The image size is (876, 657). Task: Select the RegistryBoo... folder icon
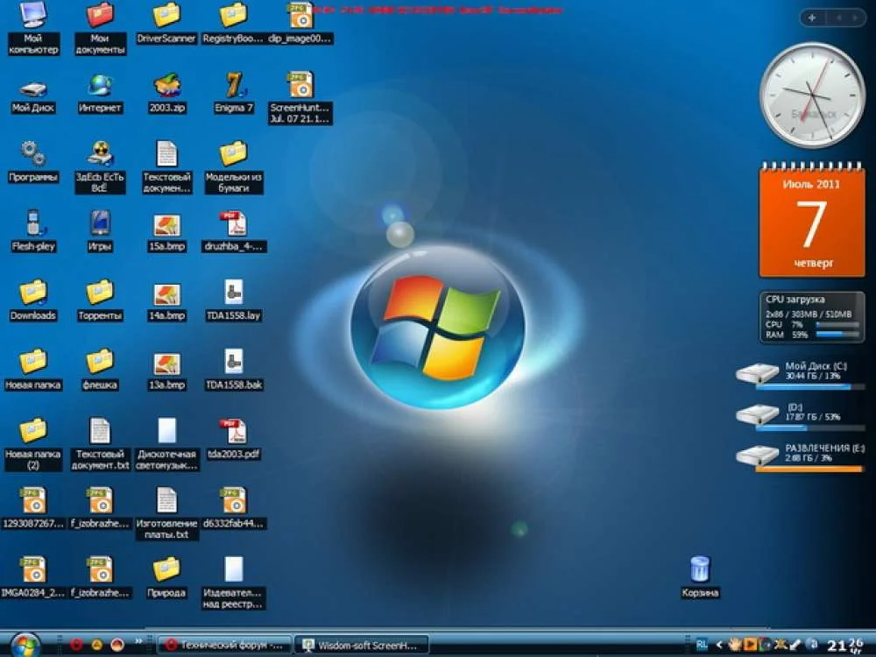233,23
